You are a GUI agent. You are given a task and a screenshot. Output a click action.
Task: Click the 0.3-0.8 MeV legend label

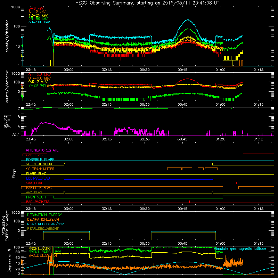click(40, 78)
